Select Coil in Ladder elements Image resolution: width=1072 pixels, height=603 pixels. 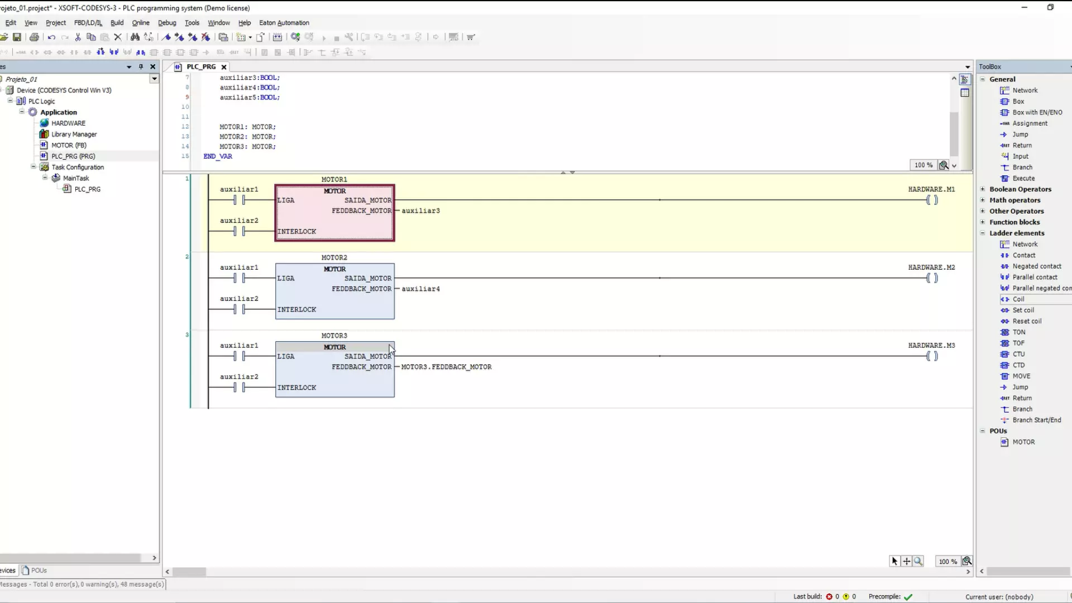tap(1018, 299)
